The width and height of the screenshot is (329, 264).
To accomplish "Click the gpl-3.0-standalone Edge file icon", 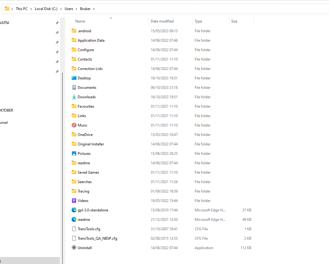I will 74,210.
